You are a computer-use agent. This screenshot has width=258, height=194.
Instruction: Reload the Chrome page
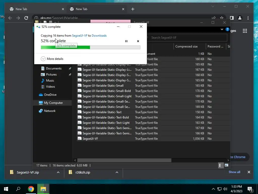[x=26, y=18]
